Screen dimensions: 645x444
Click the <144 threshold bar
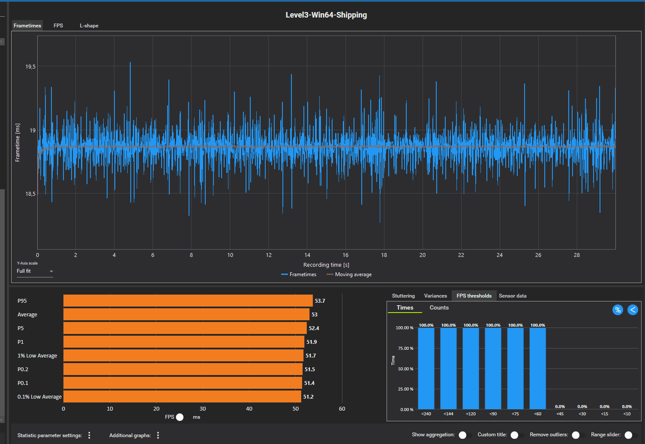coord(448,369)
